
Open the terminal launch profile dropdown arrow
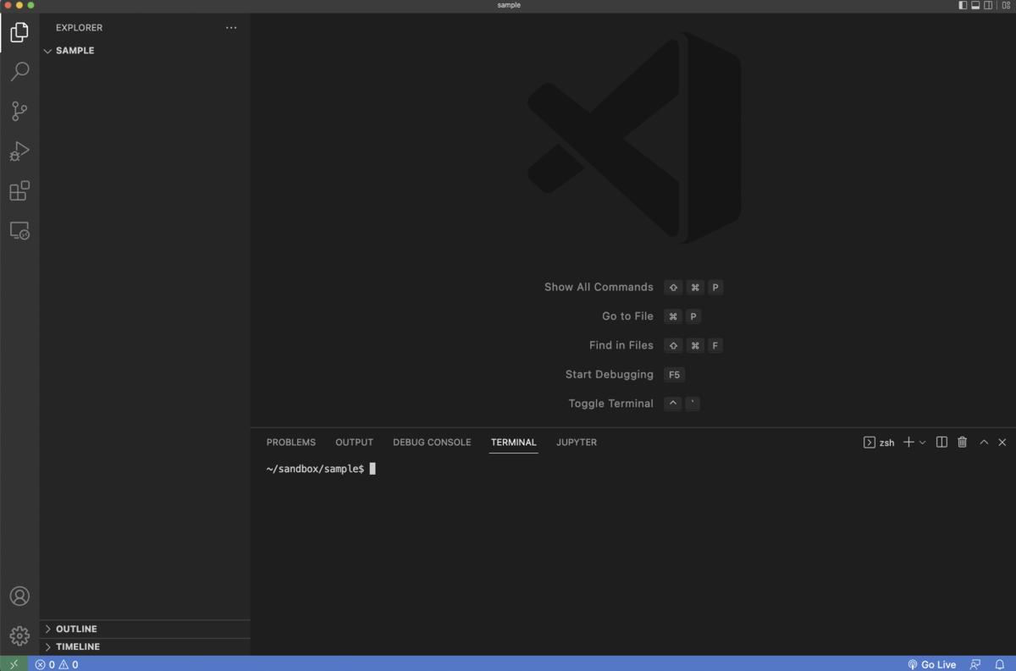click(922, 443)
